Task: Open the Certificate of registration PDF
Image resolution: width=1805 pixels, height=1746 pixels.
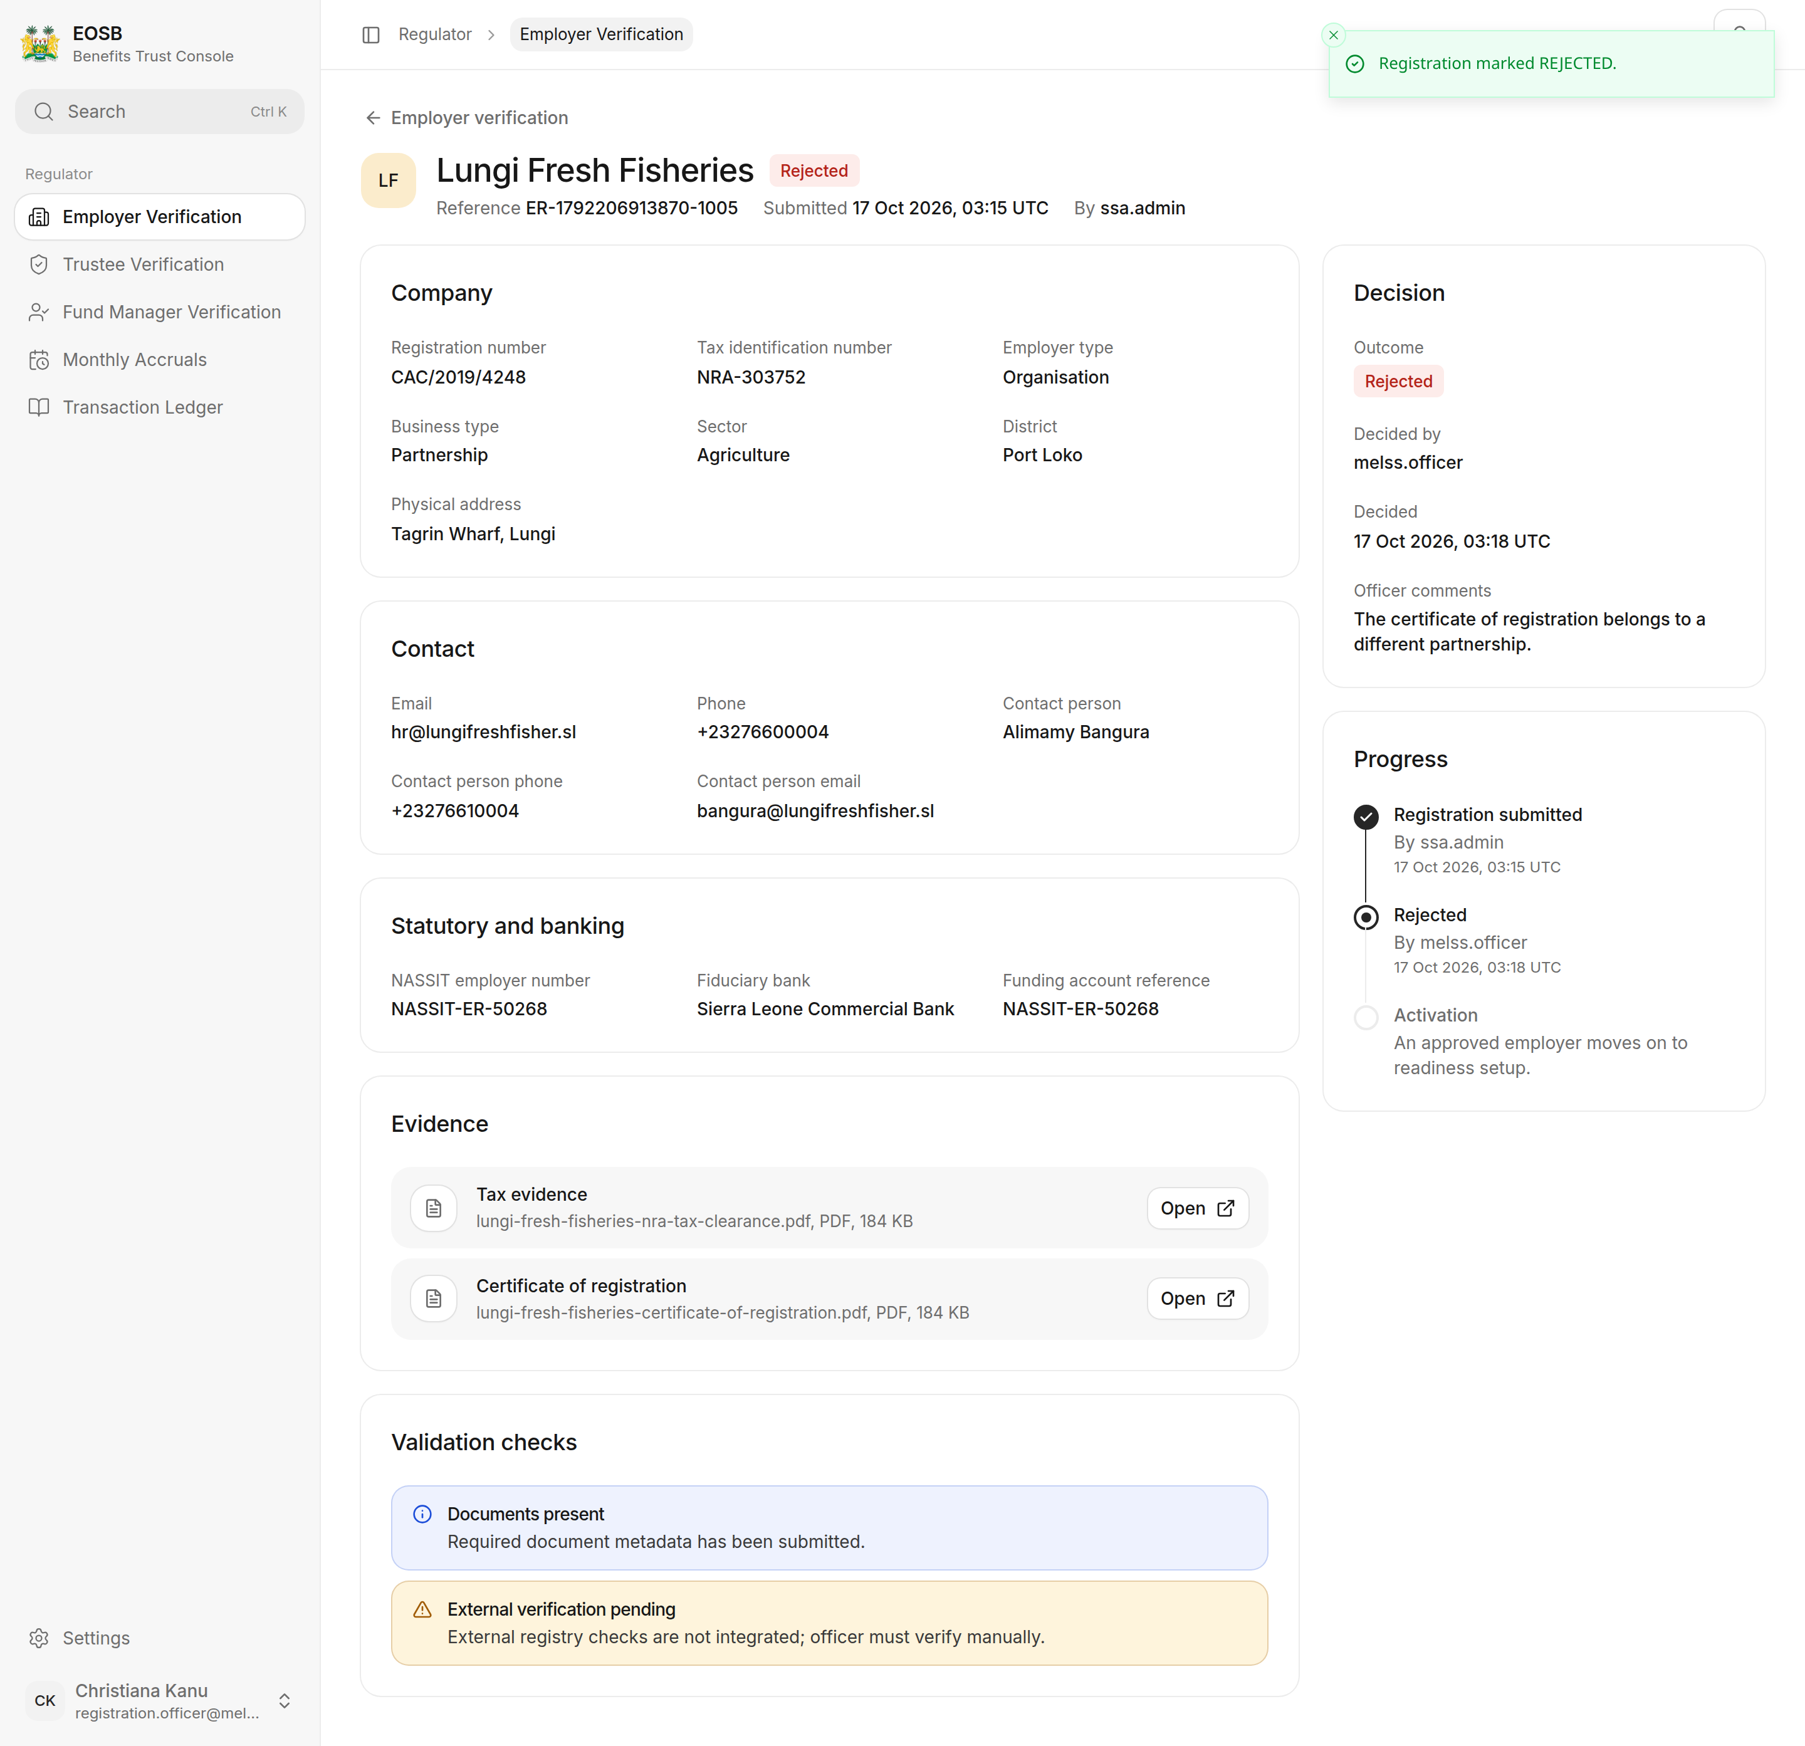Action: pos(1197,1299)
